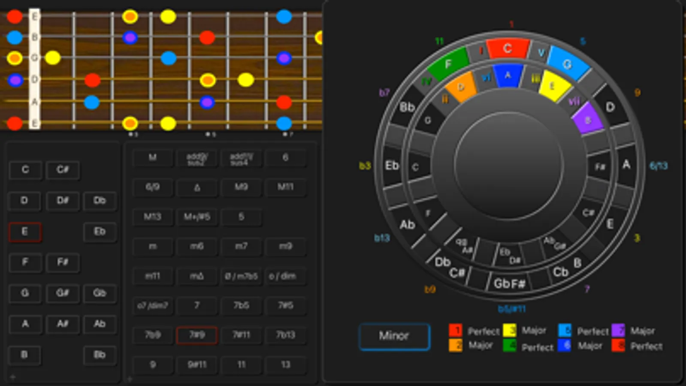Viewport: 686px width, 386px height.
Task: Select root note F
Action: (x=25, y=262)
